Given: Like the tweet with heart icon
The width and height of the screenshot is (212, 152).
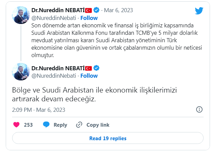Looking at the screenshot, I should 16,125.
